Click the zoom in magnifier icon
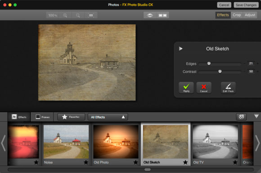261x173 pixels. click(65, 15)
